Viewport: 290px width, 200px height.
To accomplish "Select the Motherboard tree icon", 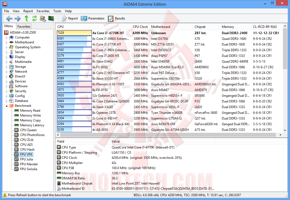I will tap(11, 42).
